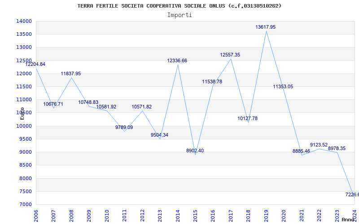Select data label 8902.40

click(x=195, y=151)
